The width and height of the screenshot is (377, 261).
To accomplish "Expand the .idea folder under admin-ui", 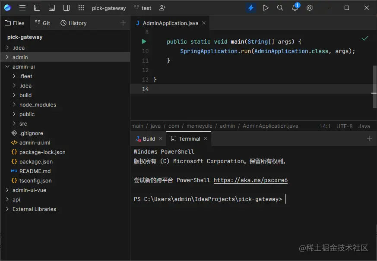I will point(14,85).
